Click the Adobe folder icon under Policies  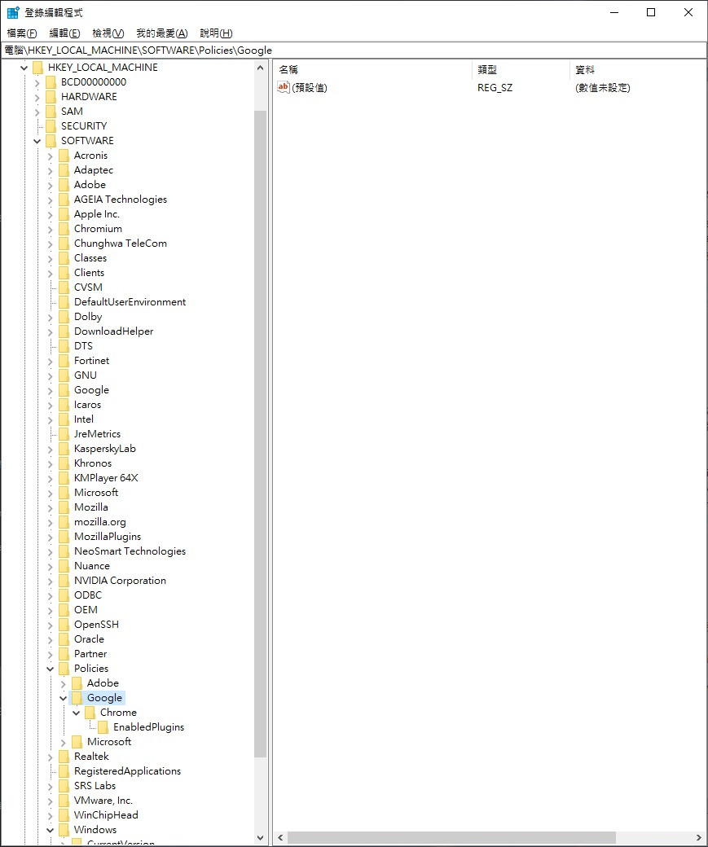pyautogui.click(x=77, y=683)
